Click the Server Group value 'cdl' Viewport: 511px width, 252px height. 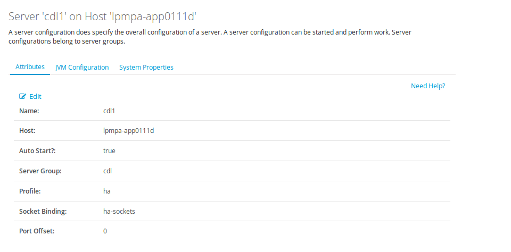coord(108,171)
